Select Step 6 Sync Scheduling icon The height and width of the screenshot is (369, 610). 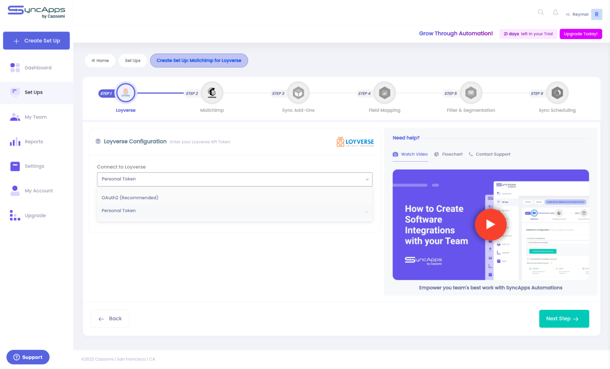point(557,92)
